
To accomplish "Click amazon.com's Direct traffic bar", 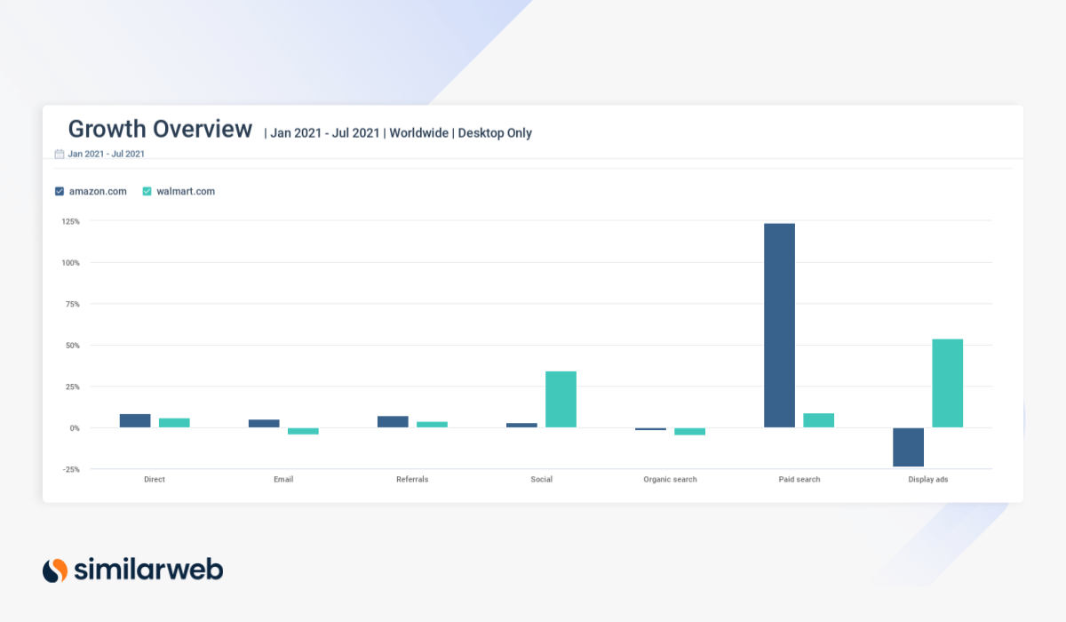I will pyautogui.click(x=135, y=421).
